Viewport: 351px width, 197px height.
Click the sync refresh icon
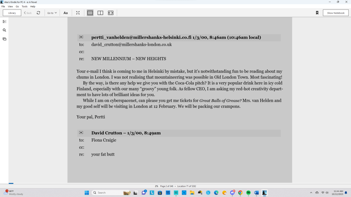click(x=38, y=13)
